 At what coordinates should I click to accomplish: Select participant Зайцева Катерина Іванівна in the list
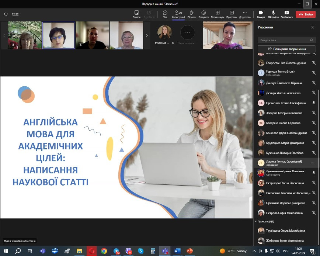[x=284, y=113]
